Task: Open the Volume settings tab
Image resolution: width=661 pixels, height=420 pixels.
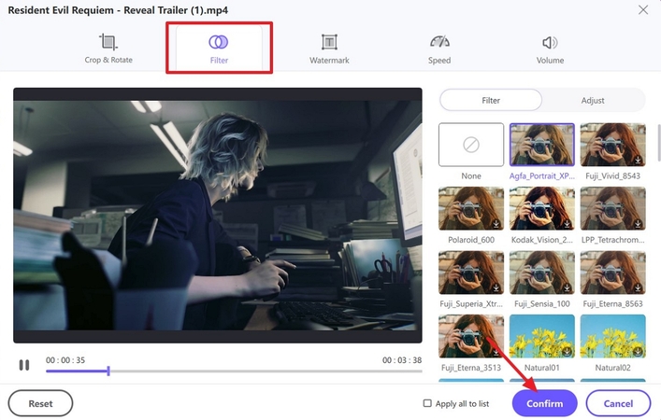Action: (550, 49)
